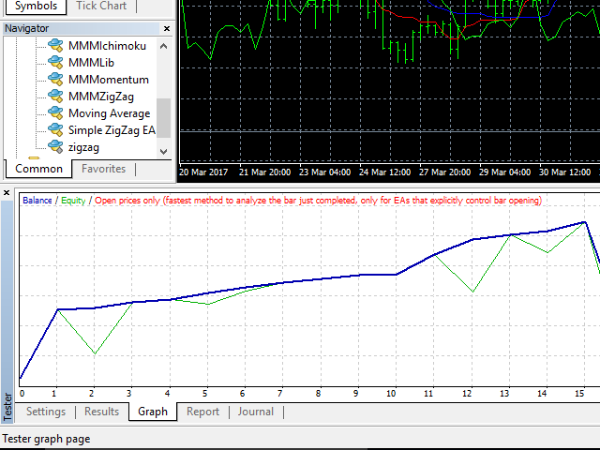Click the Simple ZigZag EA icon
The image size is (600, 450).
click(55, 130)
